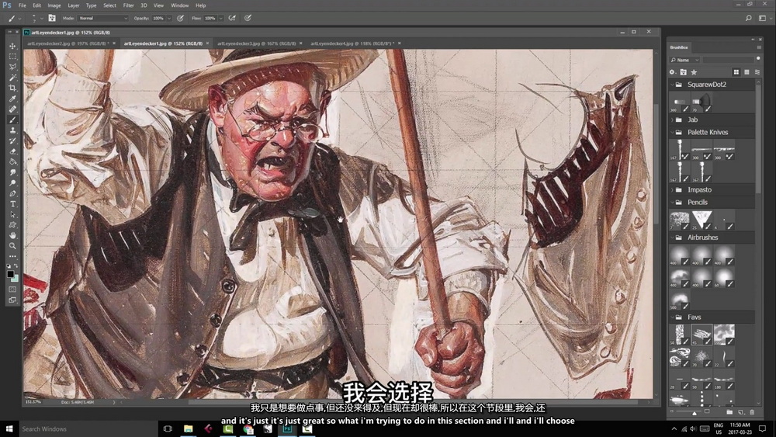Open the Window menu
The image size is (776, 437).
tap(180, 5)
